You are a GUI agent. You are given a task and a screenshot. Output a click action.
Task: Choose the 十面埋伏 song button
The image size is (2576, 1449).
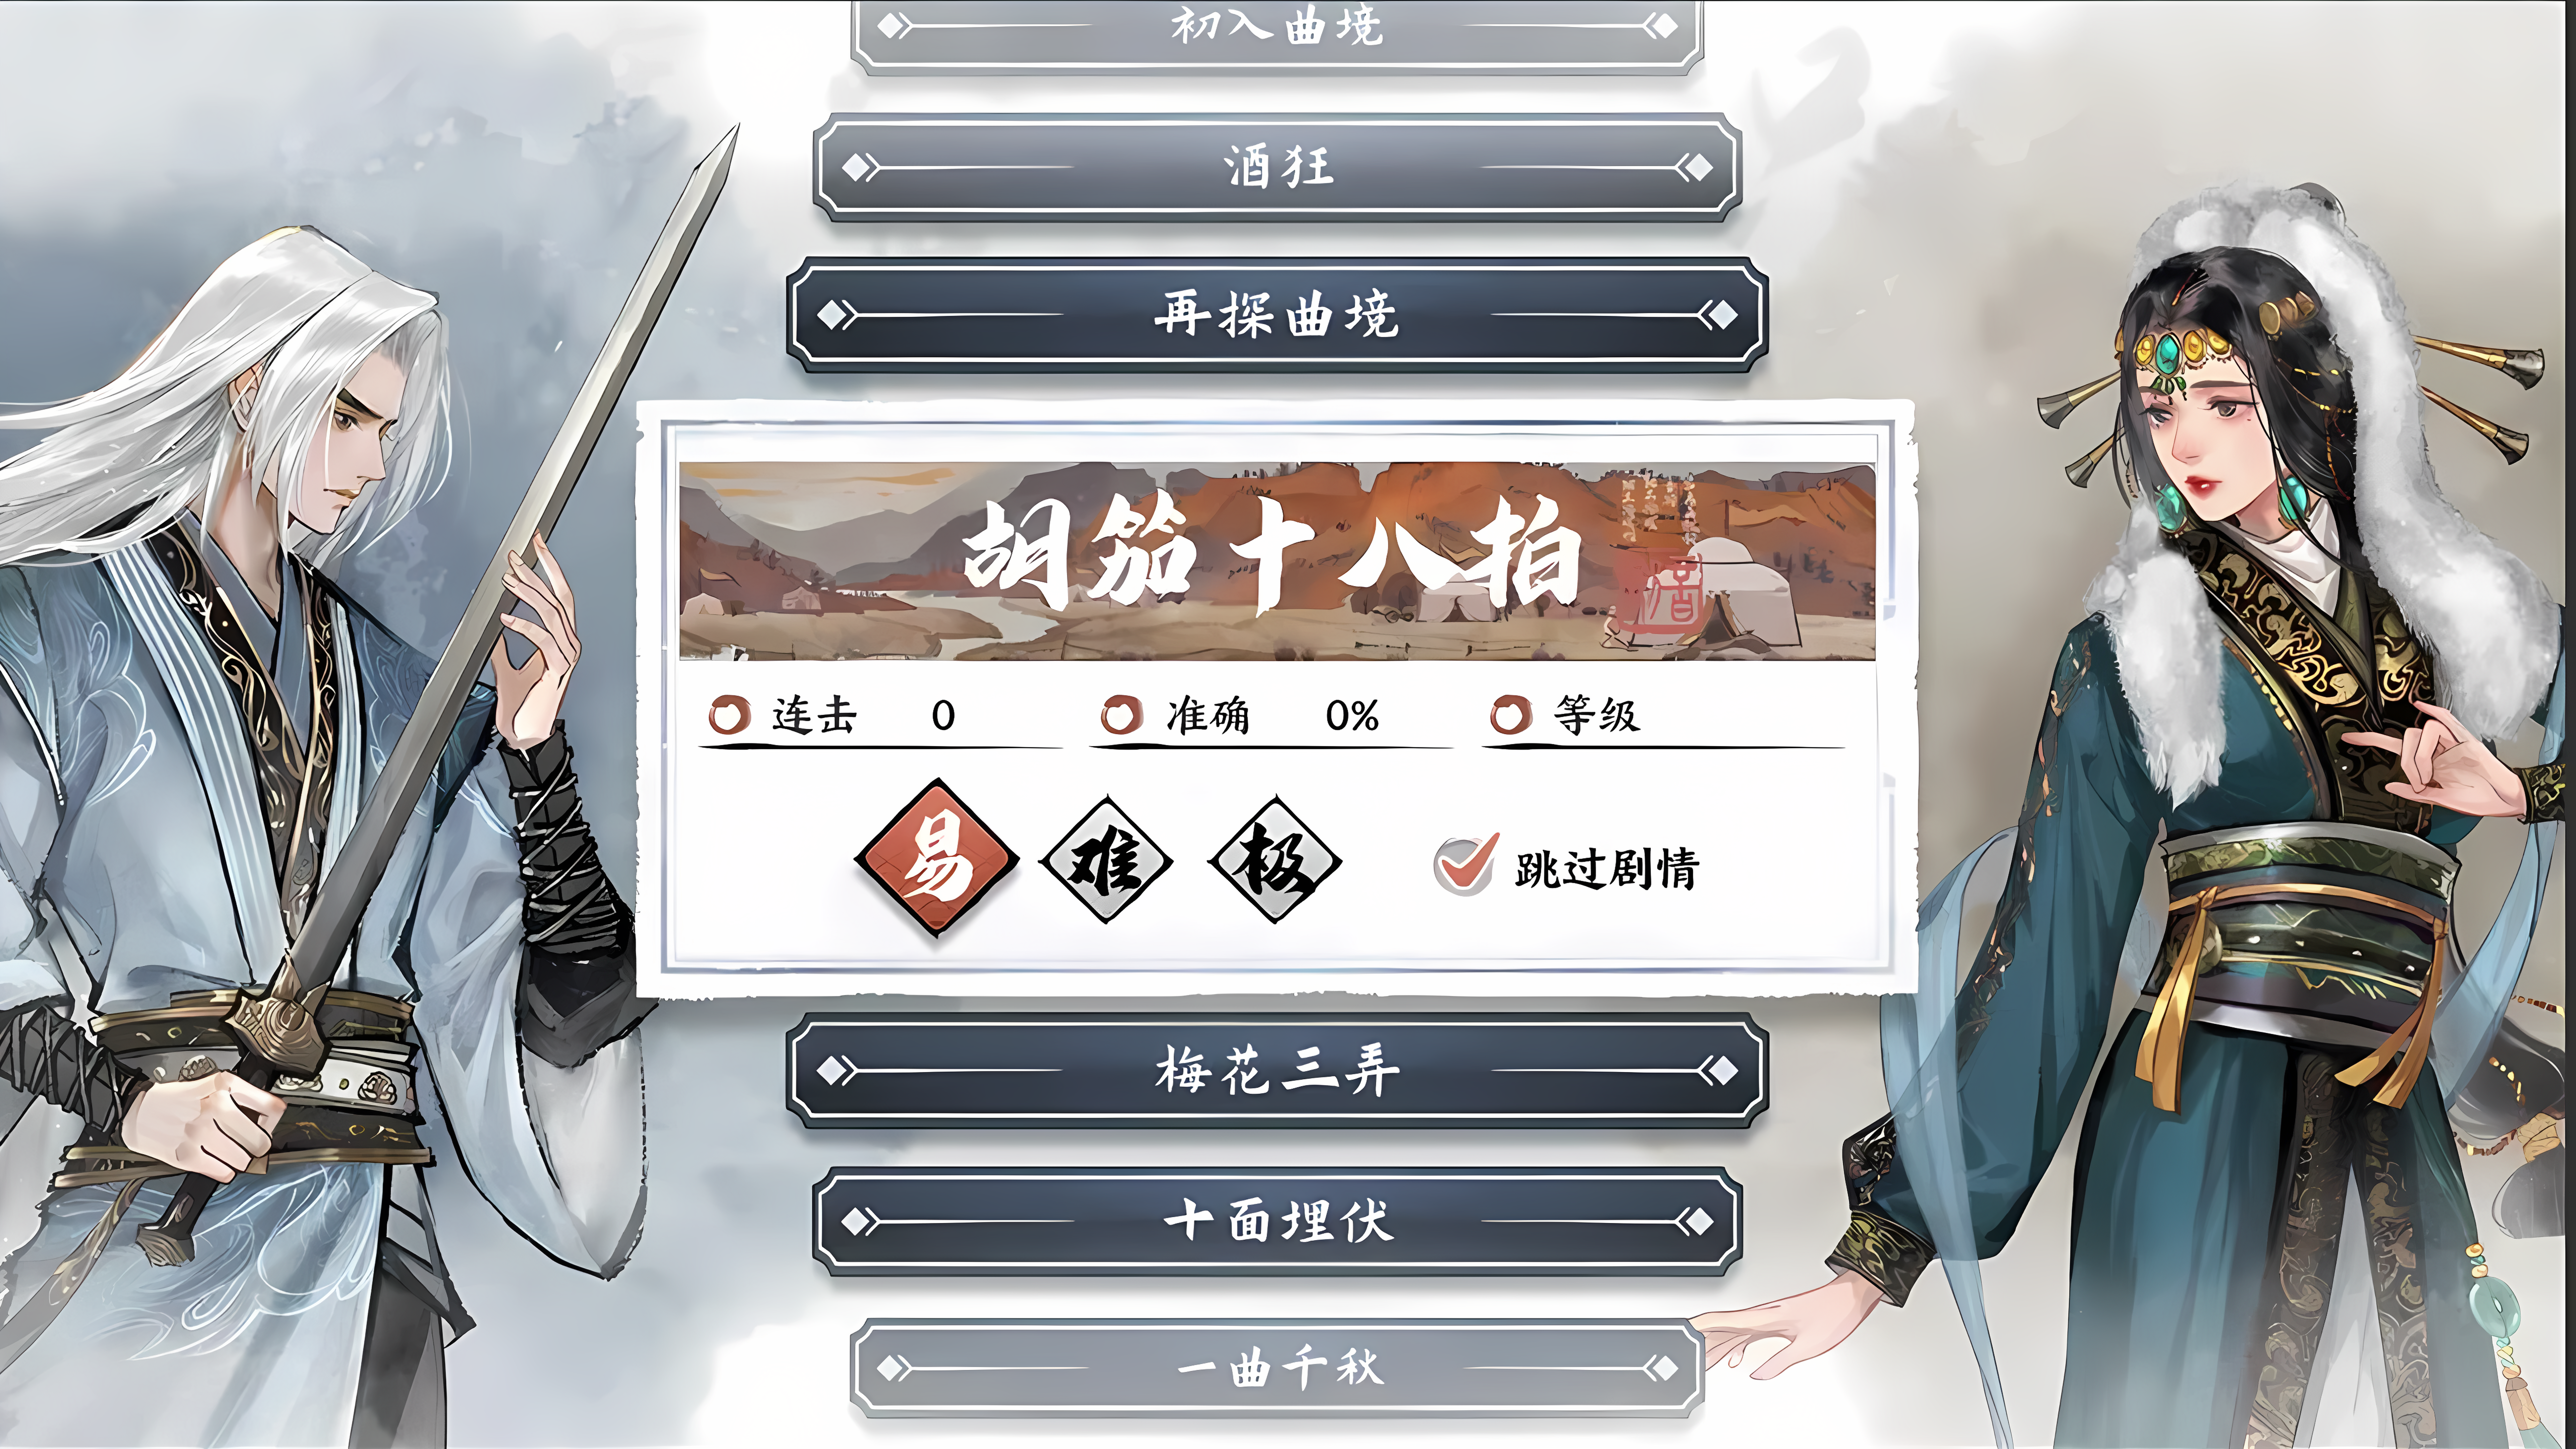pyautogui.click(x=1277, y=1221)
